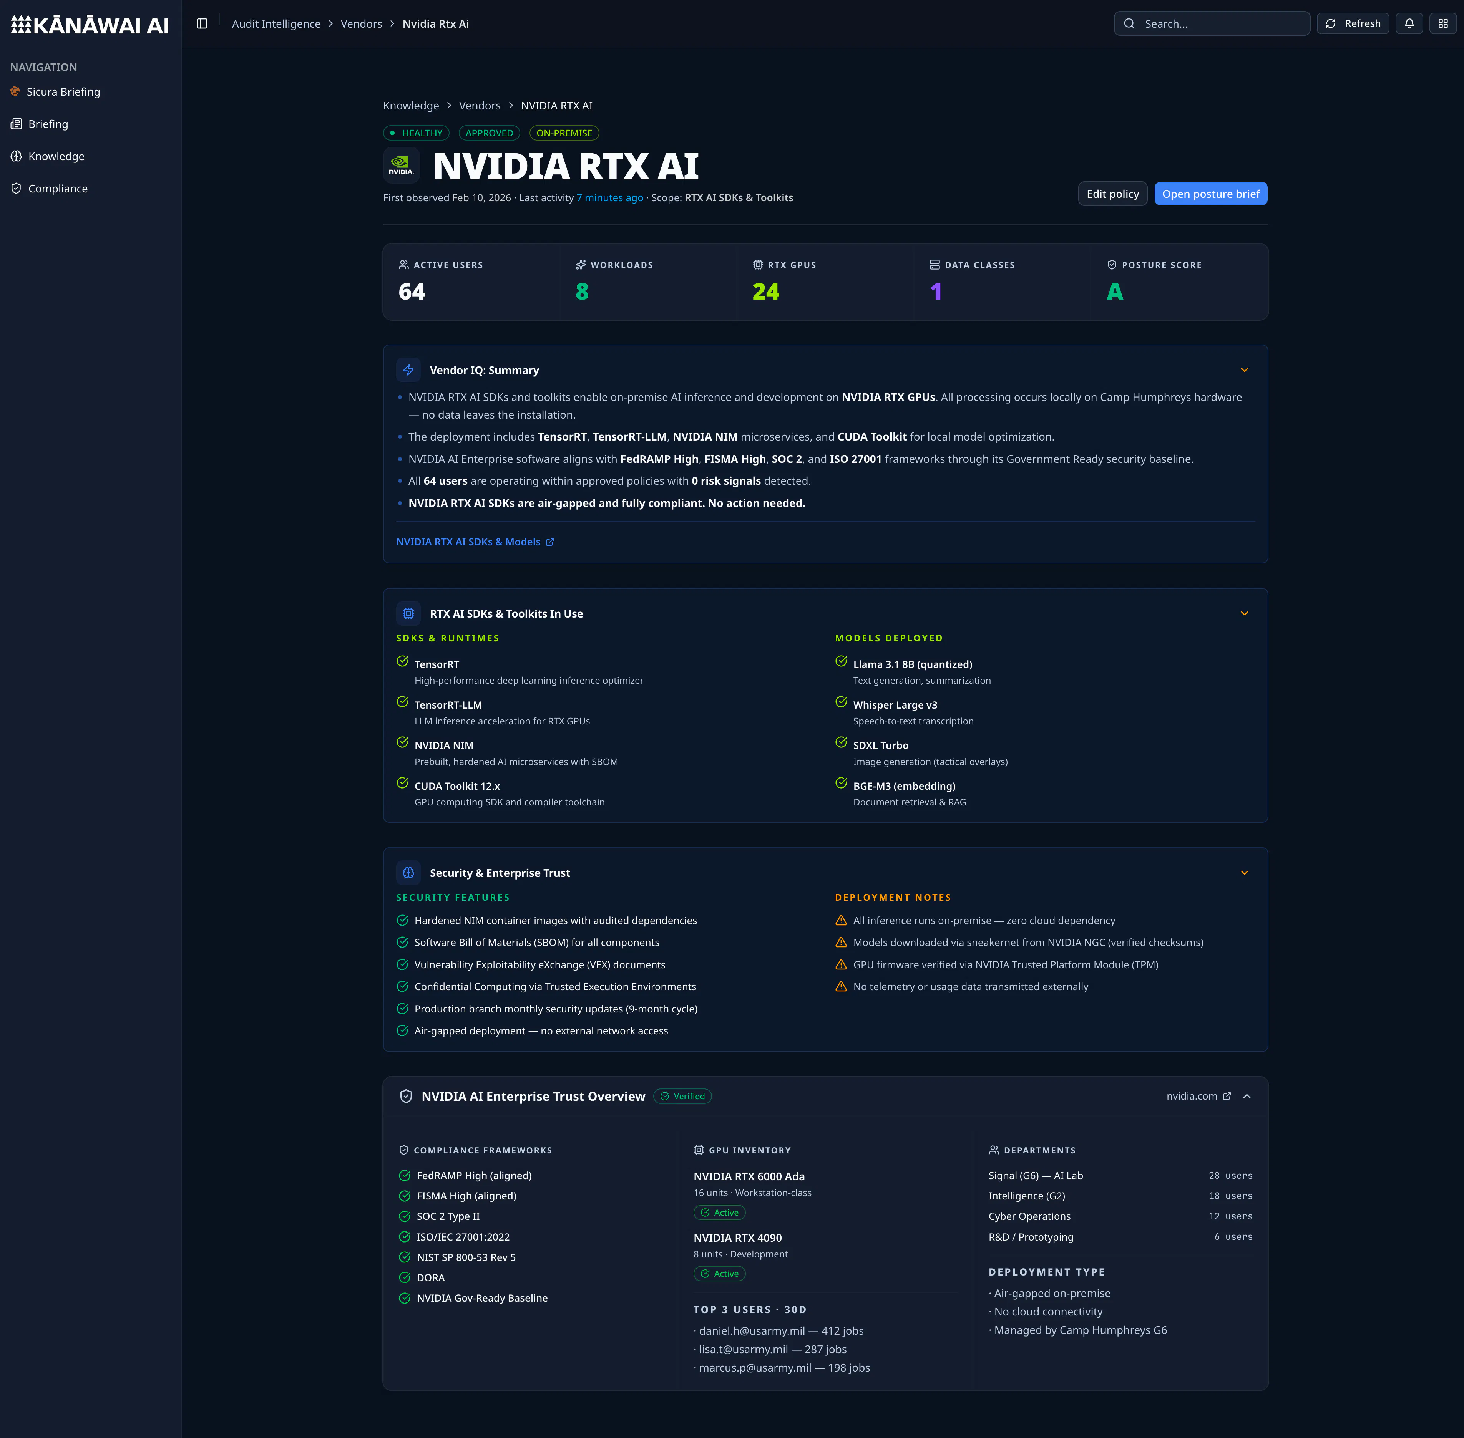1464x1438 pixels.
Task: Click the Kānāwai AI logo
Action: (x=90, y=26)
